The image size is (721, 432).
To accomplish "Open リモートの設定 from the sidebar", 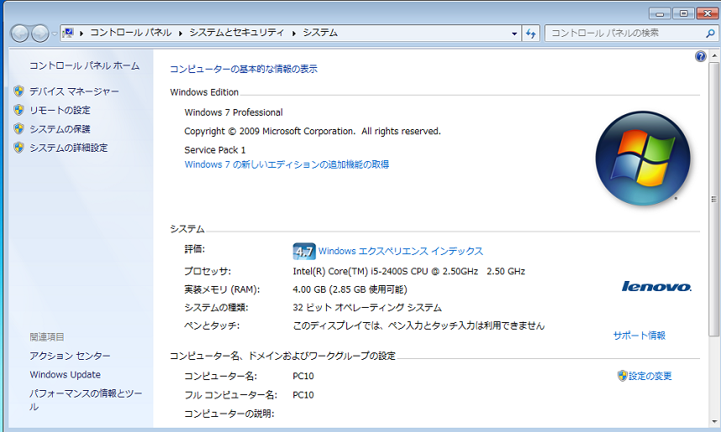I will pyautogui.click(x=60, y=110).
